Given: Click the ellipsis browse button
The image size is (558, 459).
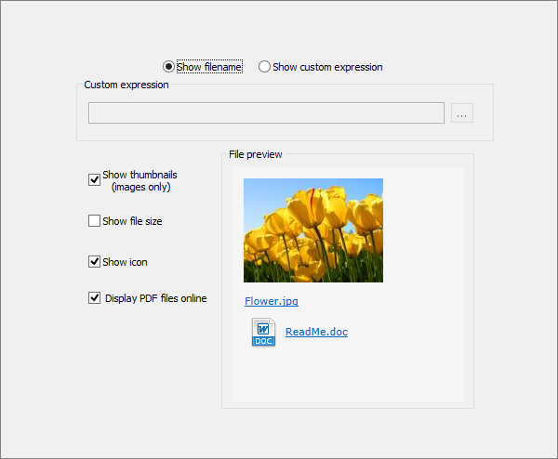Looking at the screenshot, I should pos(462,113).
